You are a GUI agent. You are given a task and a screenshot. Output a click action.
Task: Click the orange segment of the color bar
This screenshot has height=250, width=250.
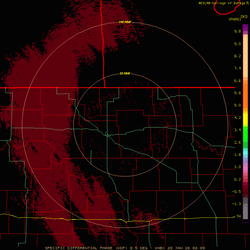[245, 96]
